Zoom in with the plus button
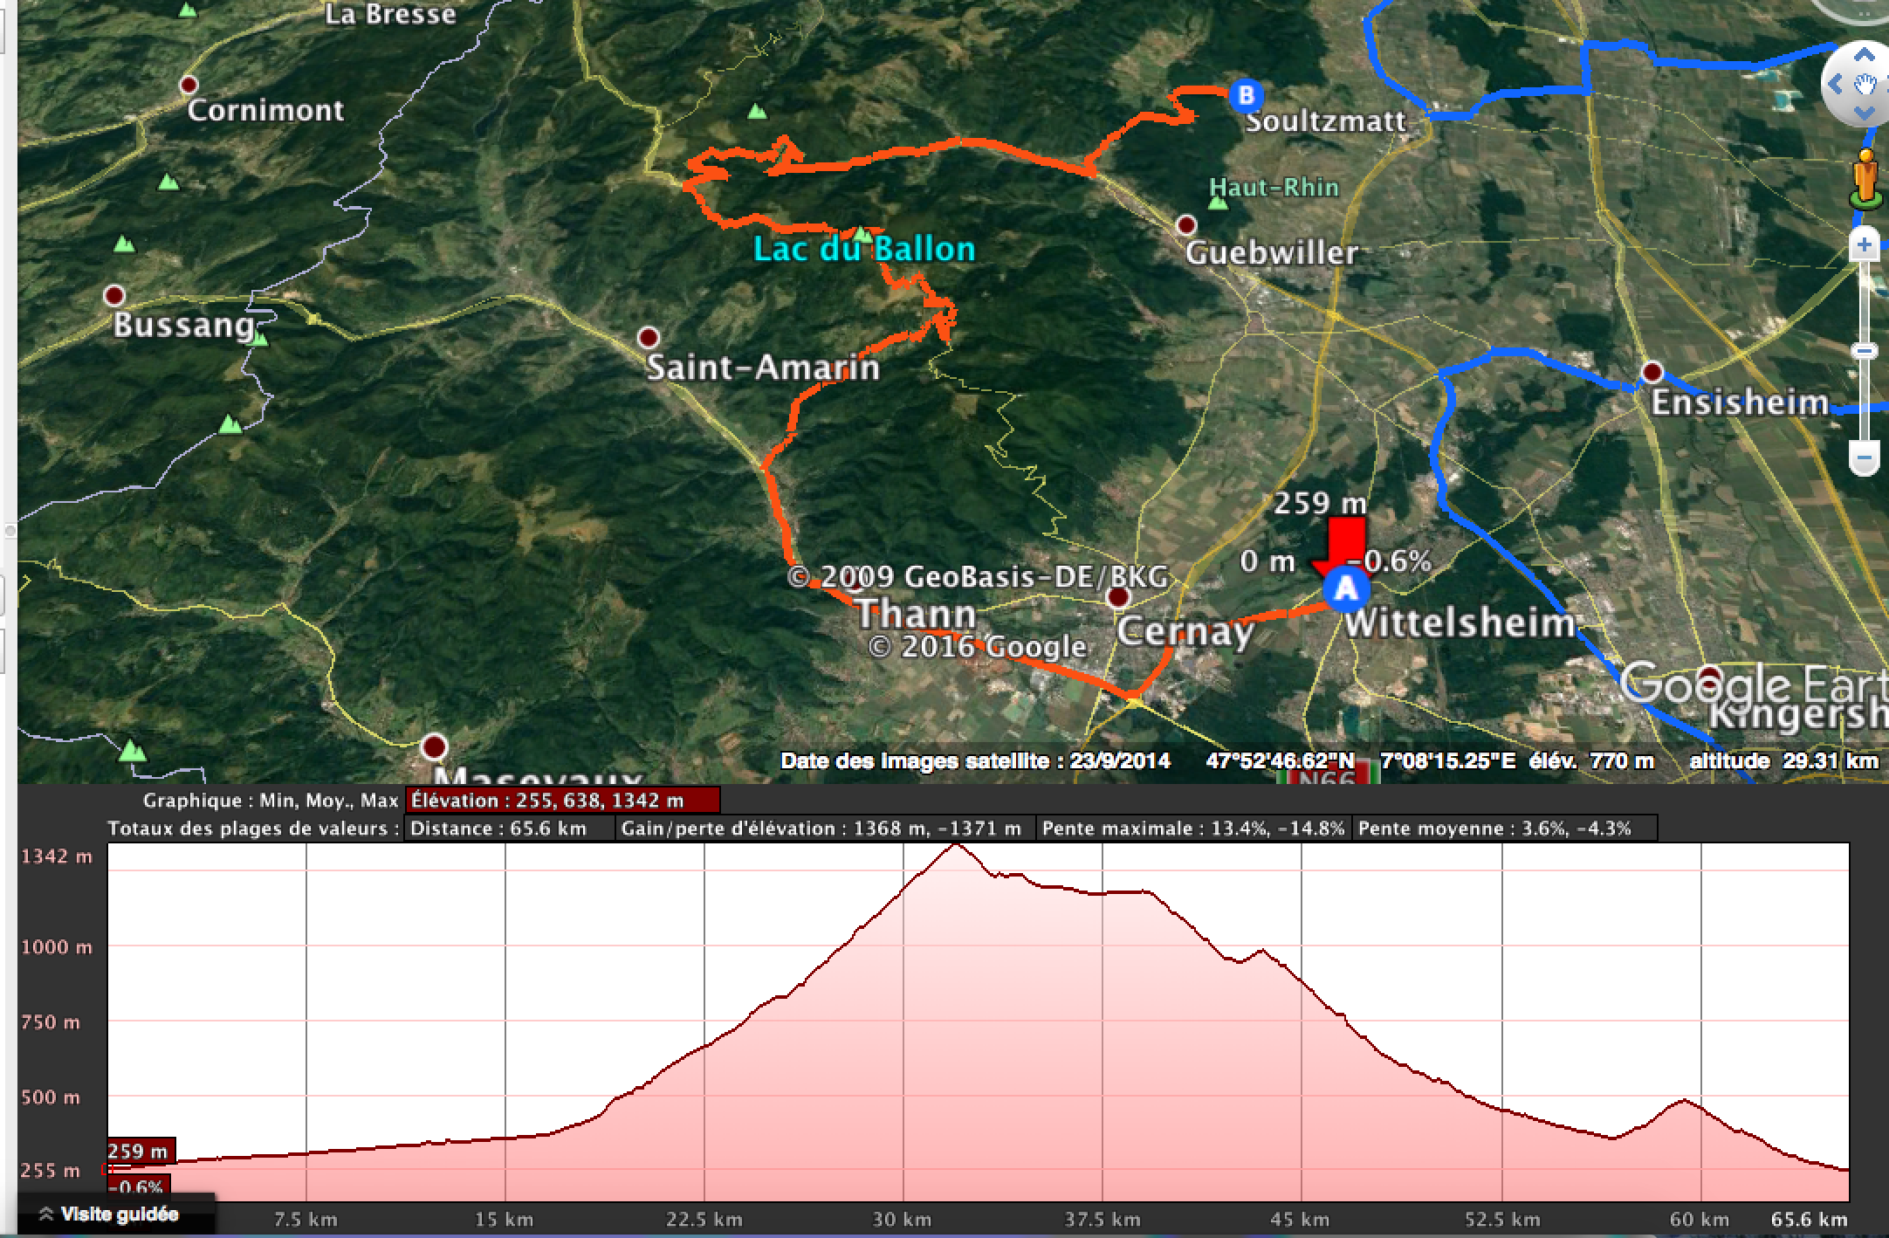 pos(1864,245)
